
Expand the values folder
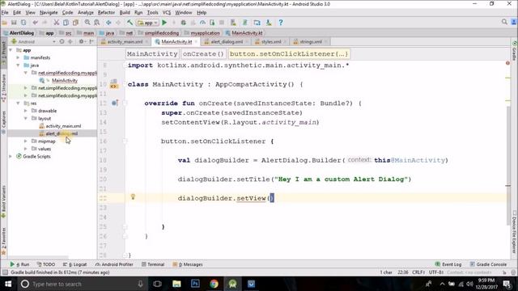(26, 149)
